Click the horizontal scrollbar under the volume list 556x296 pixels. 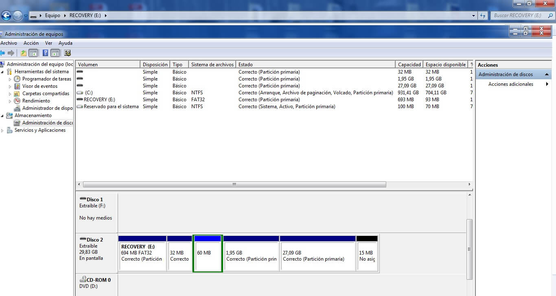(x=234, y=184)
